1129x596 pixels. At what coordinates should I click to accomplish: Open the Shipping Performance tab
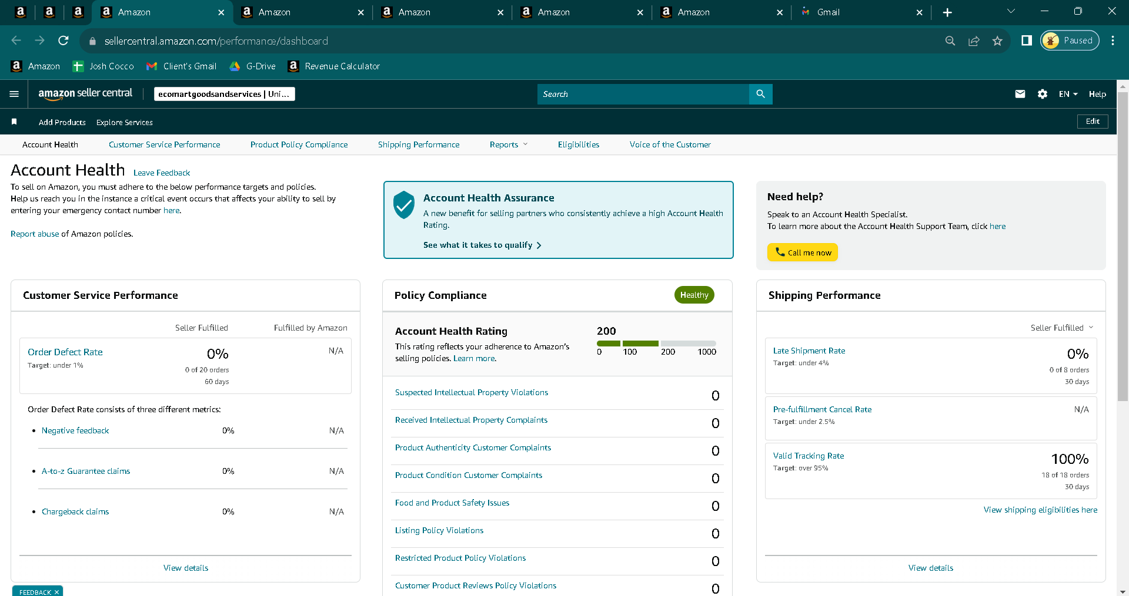[419, 144]
